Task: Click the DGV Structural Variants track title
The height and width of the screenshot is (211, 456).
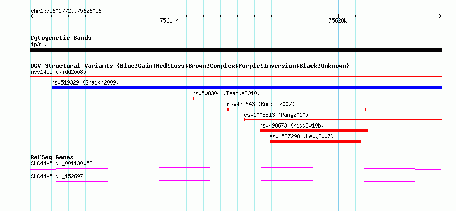Action: 190,66
